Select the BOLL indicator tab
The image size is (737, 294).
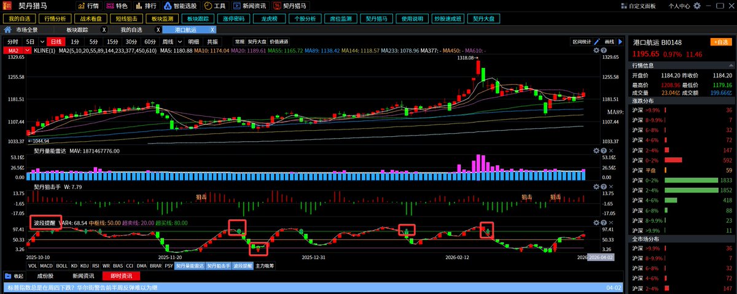click(x=63, y=266)
